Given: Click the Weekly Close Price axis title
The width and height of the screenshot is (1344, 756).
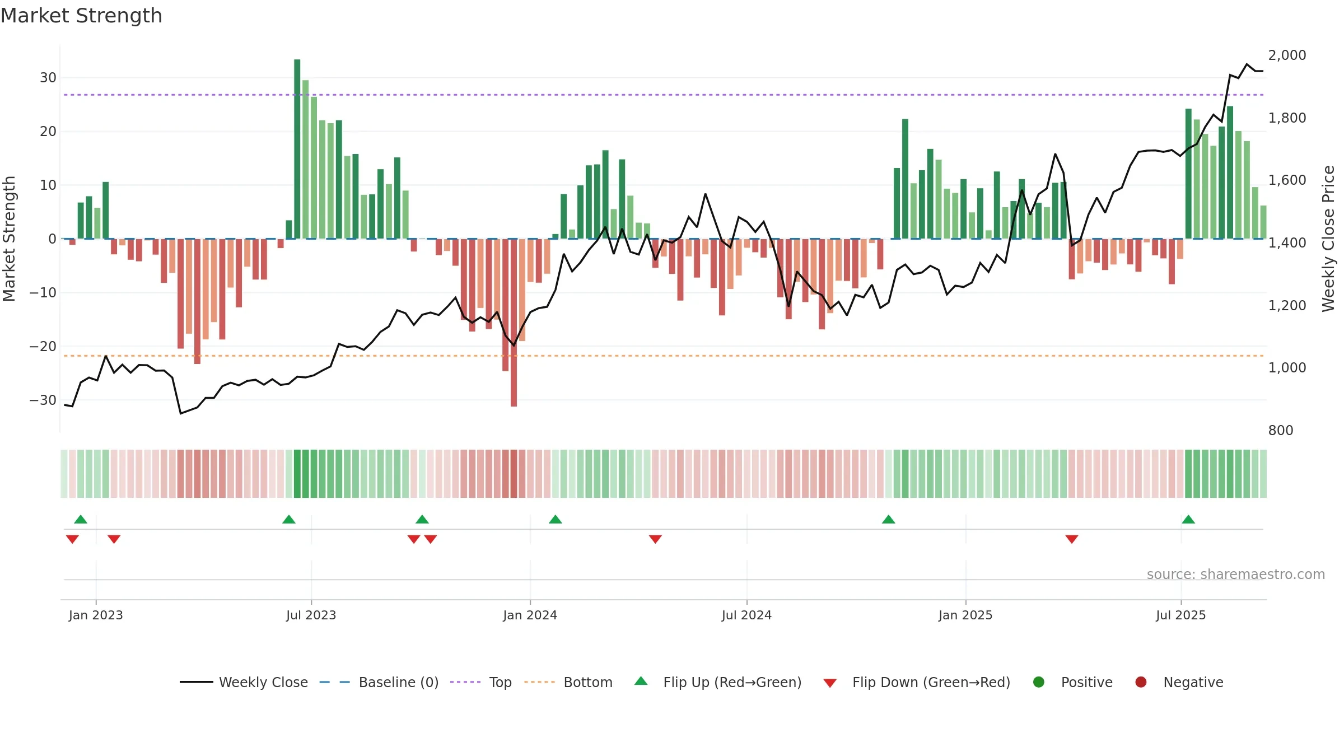Looking at the screenshot, I should pos(1328,239).
